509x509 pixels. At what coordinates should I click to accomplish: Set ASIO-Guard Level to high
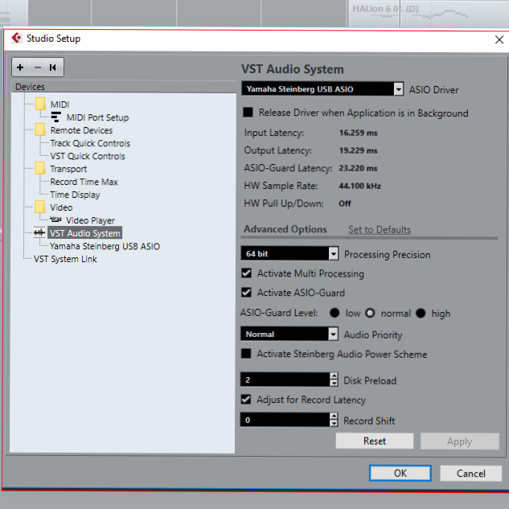pyautogui.click(x=421, y=313)
